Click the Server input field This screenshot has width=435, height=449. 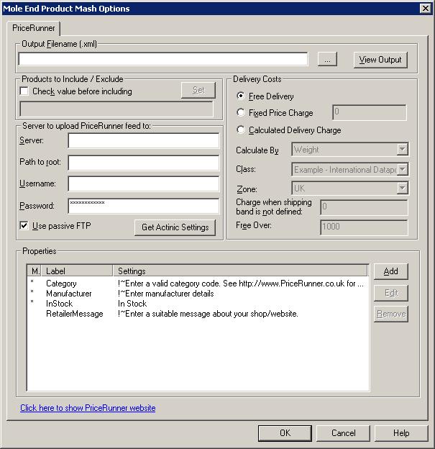[x=144, y=140]
